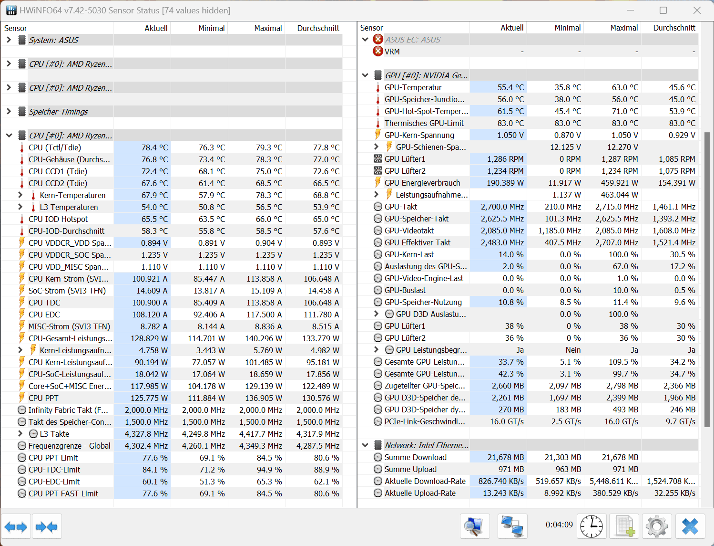Click the chip icon beside System: ASUS

pos(22,40)
